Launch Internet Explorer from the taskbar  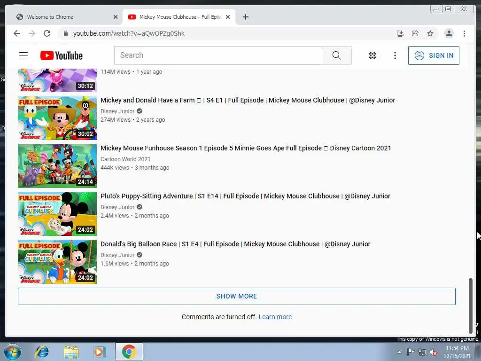point(42,352)
